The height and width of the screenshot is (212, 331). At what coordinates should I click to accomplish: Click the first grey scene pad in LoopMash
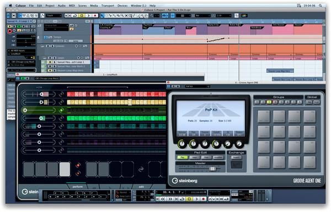(29, 169)
